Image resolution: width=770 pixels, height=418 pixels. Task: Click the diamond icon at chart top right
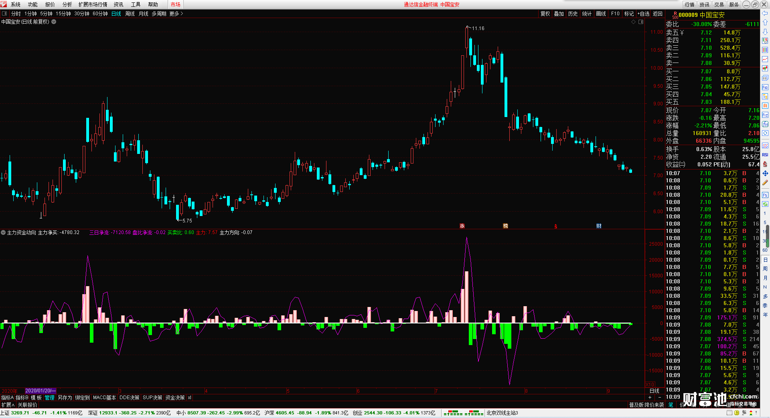634,22
